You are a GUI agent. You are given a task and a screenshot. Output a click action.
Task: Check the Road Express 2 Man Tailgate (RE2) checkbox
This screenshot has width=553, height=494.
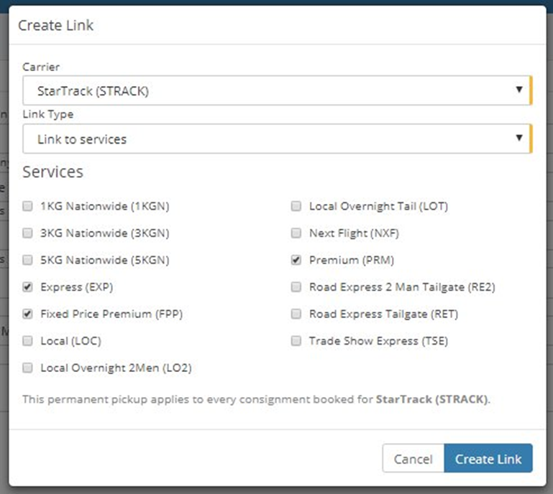click(296, 287)
